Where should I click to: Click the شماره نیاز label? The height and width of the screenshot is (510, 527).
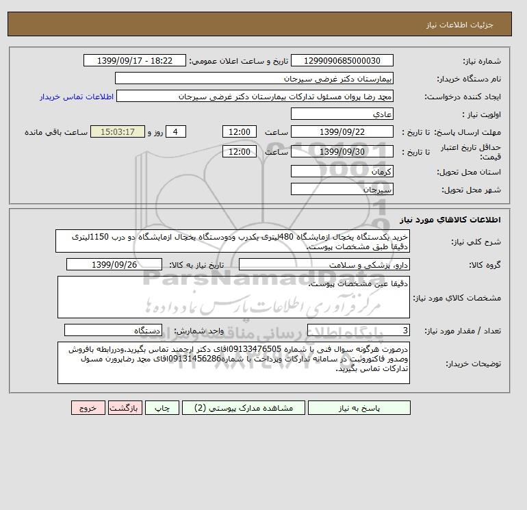pyautogui.click(x=482, y=61)
